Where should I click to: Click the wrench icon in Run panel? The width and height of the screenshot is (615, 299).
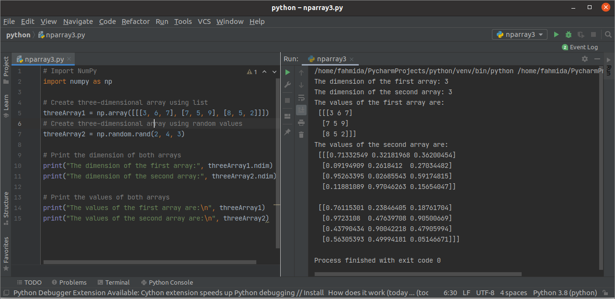[x=287, y=85]
